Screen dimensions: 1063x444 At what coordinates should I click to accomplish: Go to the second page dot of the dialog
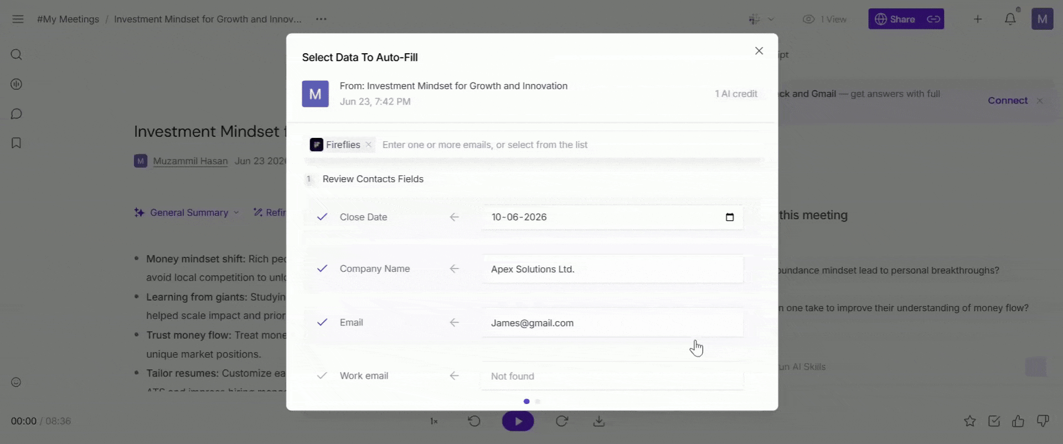(538, 401)
